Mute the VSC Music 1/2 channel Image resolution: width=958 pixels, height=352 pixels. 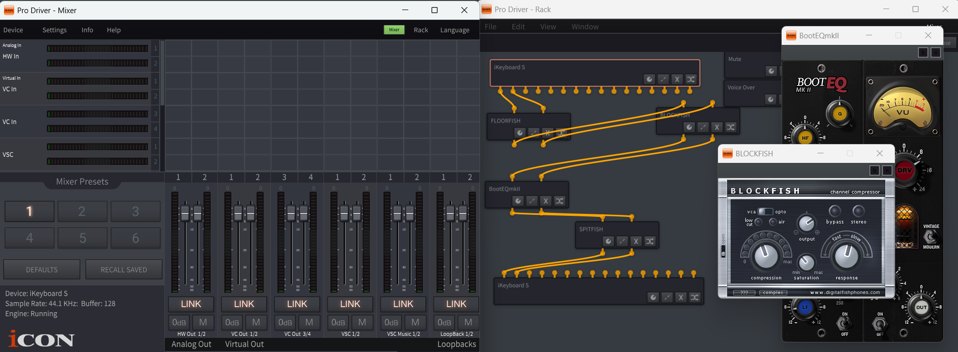[x=415, y=322]
